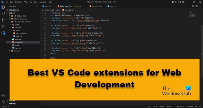203x108 pixels.
Task: Click Prettier in the status bar
Action: (x=189, y=107)
